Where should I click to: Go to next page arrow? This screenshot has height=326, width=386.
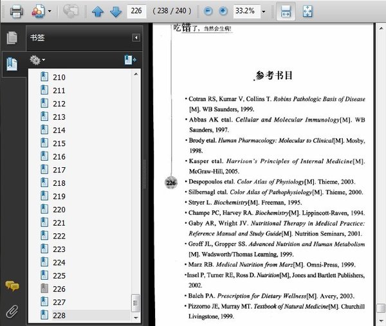(115, 11)
